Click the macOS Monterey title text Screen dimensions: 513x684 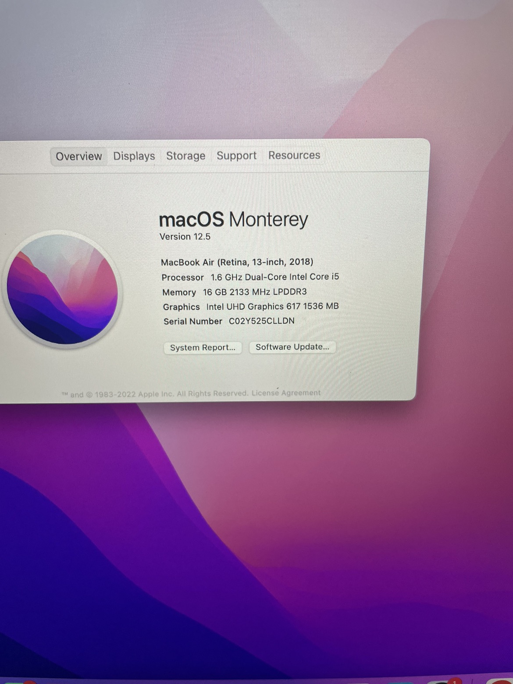coord(233,219)
